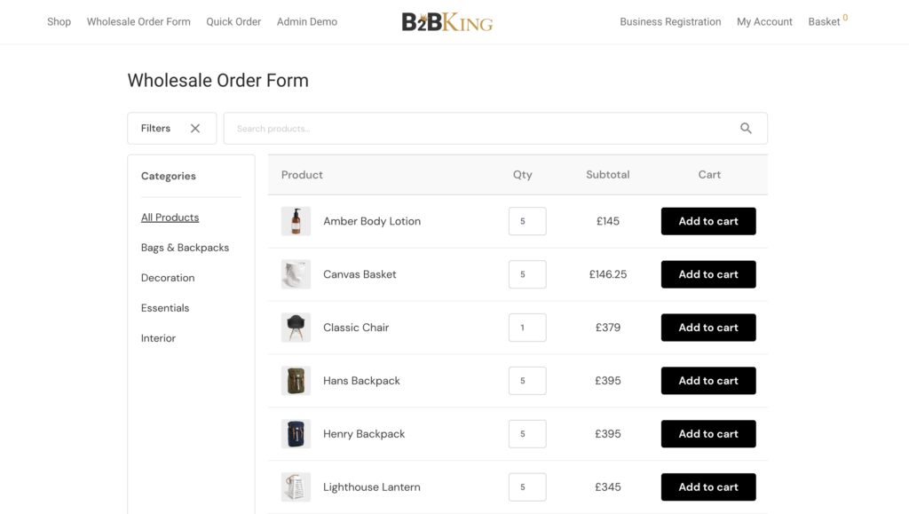Image resolution: width=909 pixels, height=514 pixels.
Task: Filter by Bags & Backpacks category
Action: coord(185,248)
